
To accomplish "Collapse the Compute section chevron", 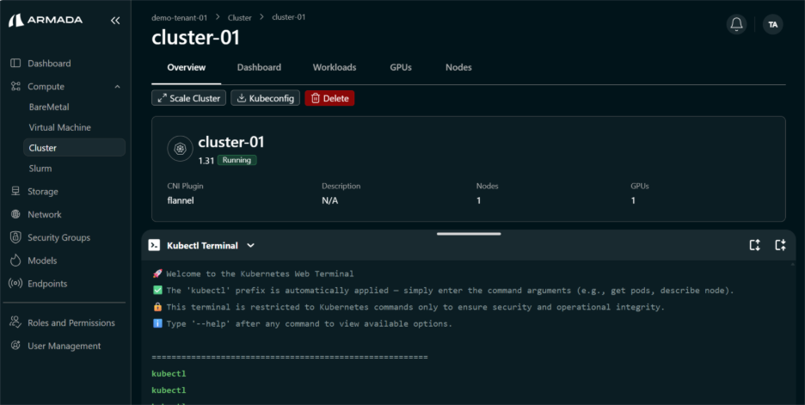I will pyautogui.click(x=117, y=87).
